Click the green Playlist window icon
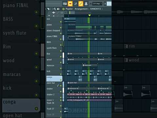Screen dimensions: 157x118 pos(63,9)
